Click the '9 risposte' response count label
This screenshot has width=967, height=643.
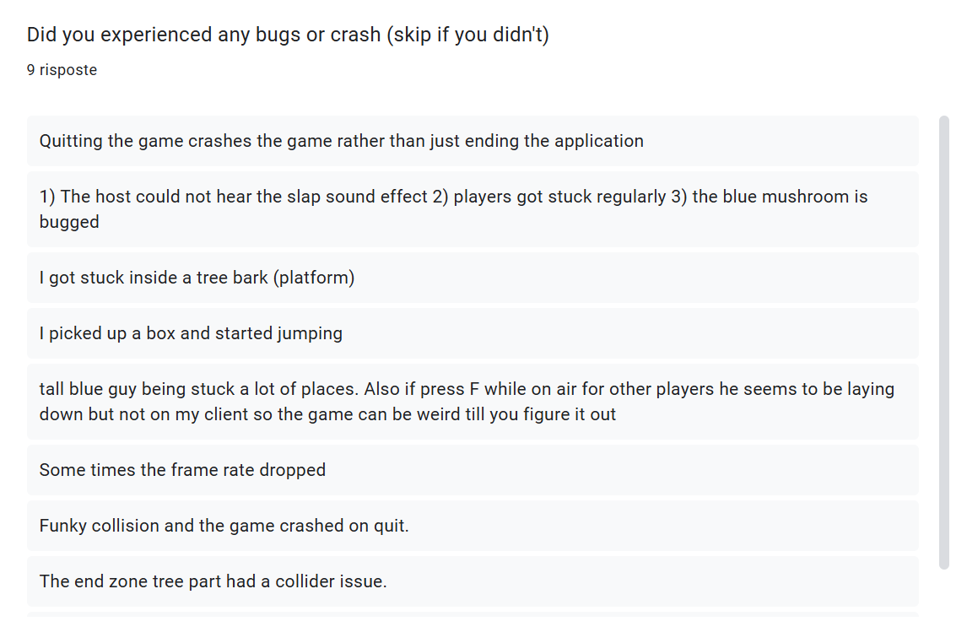click(x=62, y=70)
